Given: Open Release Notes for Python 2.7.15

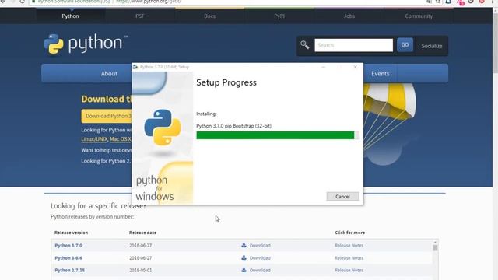Looking at the screenshot, I should click(x=349, y=270).
